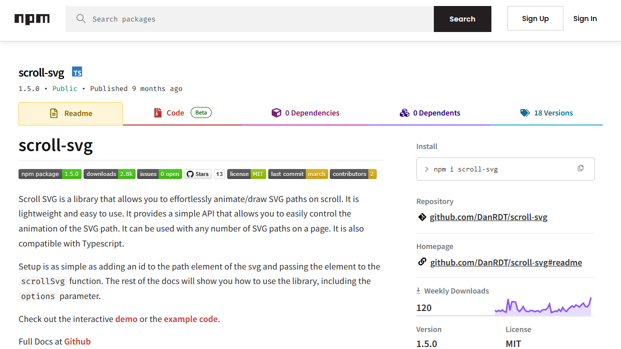
Task: Click the homepage link chain icon
Action: coord(422,262)
